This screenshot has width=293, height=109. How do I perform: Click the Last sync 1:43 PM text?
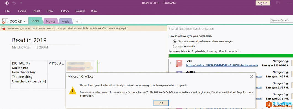click(x=277, y=76)
